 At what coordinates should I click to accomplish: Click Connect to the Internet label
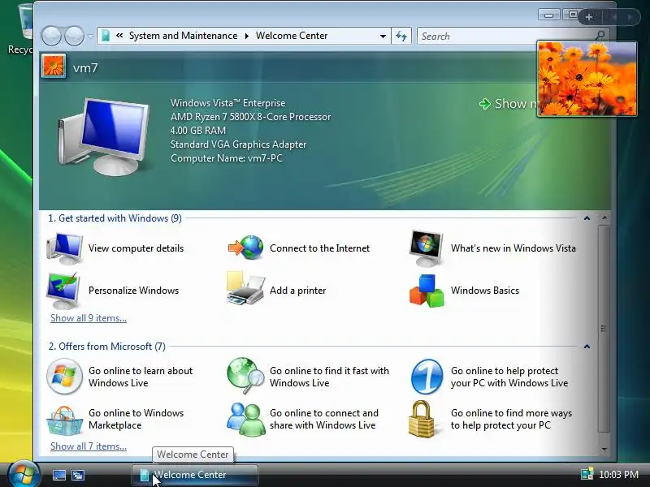pos(319,248)
